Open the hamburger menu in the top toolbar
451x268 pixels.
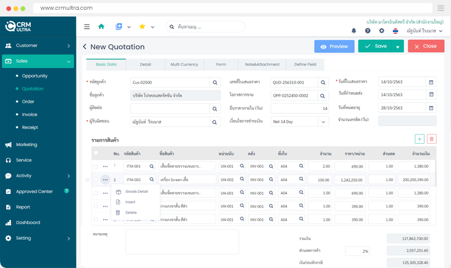click(x=86, y=27)
